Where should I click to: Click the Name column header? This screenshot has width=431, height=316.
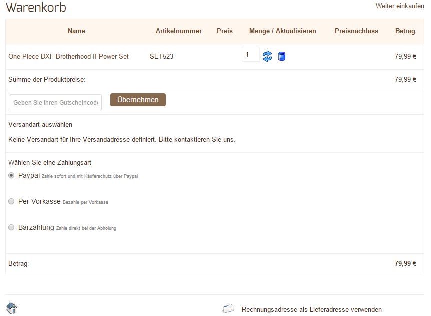click(76, 31)
